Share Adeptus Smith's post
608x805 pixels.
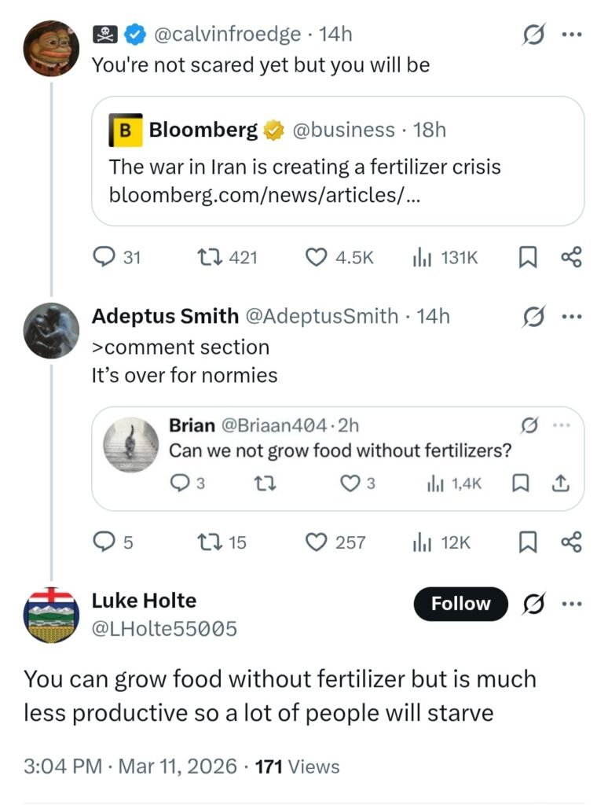(571, 542)
